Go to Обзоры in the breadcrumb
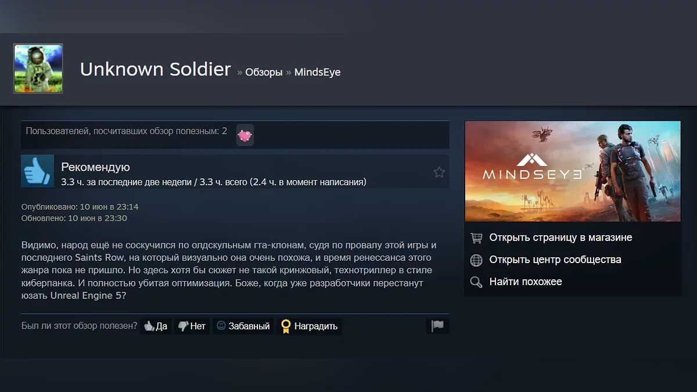Image resolution: width=697 pixels, height=392 pixels. pos(264,72)
